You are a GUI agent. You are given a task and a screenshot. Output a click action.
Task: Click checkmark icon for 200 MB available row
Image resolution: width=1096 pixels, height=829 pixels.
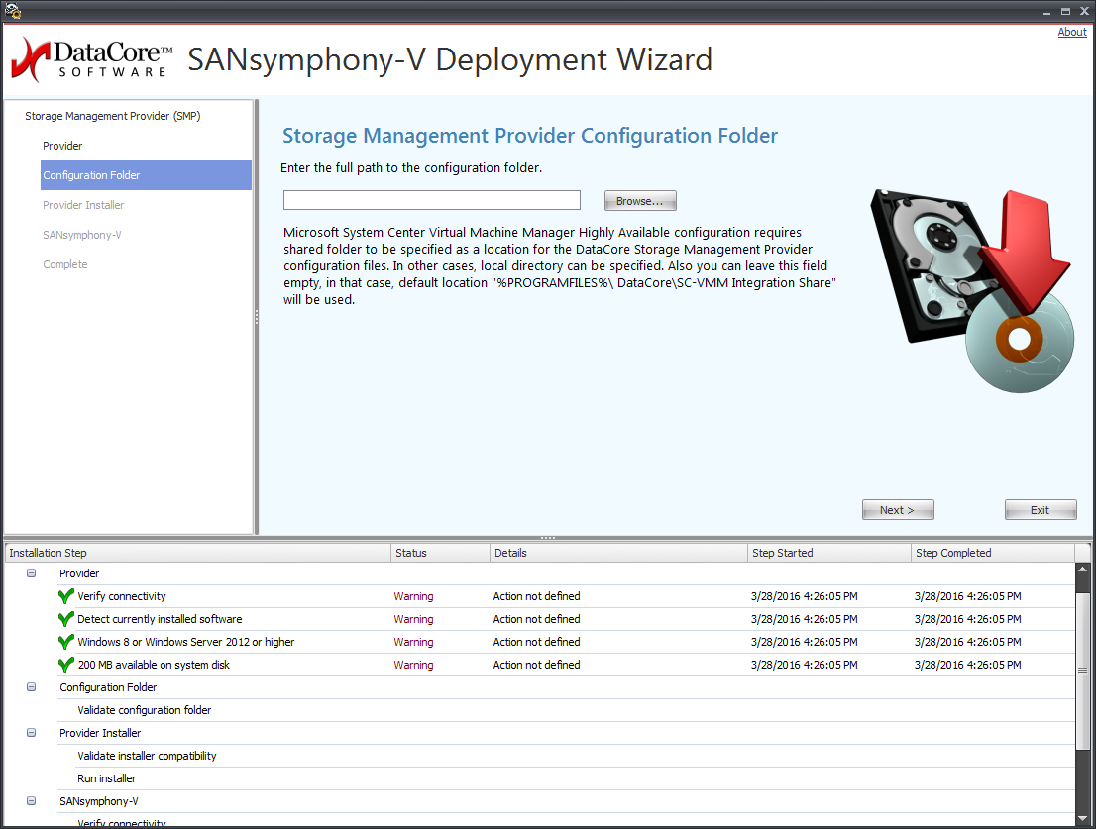(66, 665)
